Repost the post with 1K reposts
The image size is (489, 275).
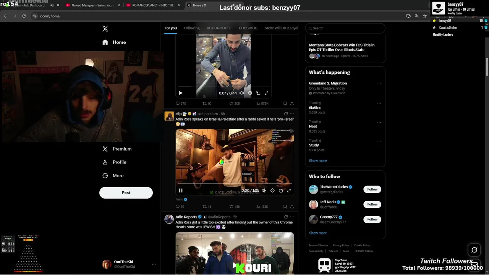point(207,104)
